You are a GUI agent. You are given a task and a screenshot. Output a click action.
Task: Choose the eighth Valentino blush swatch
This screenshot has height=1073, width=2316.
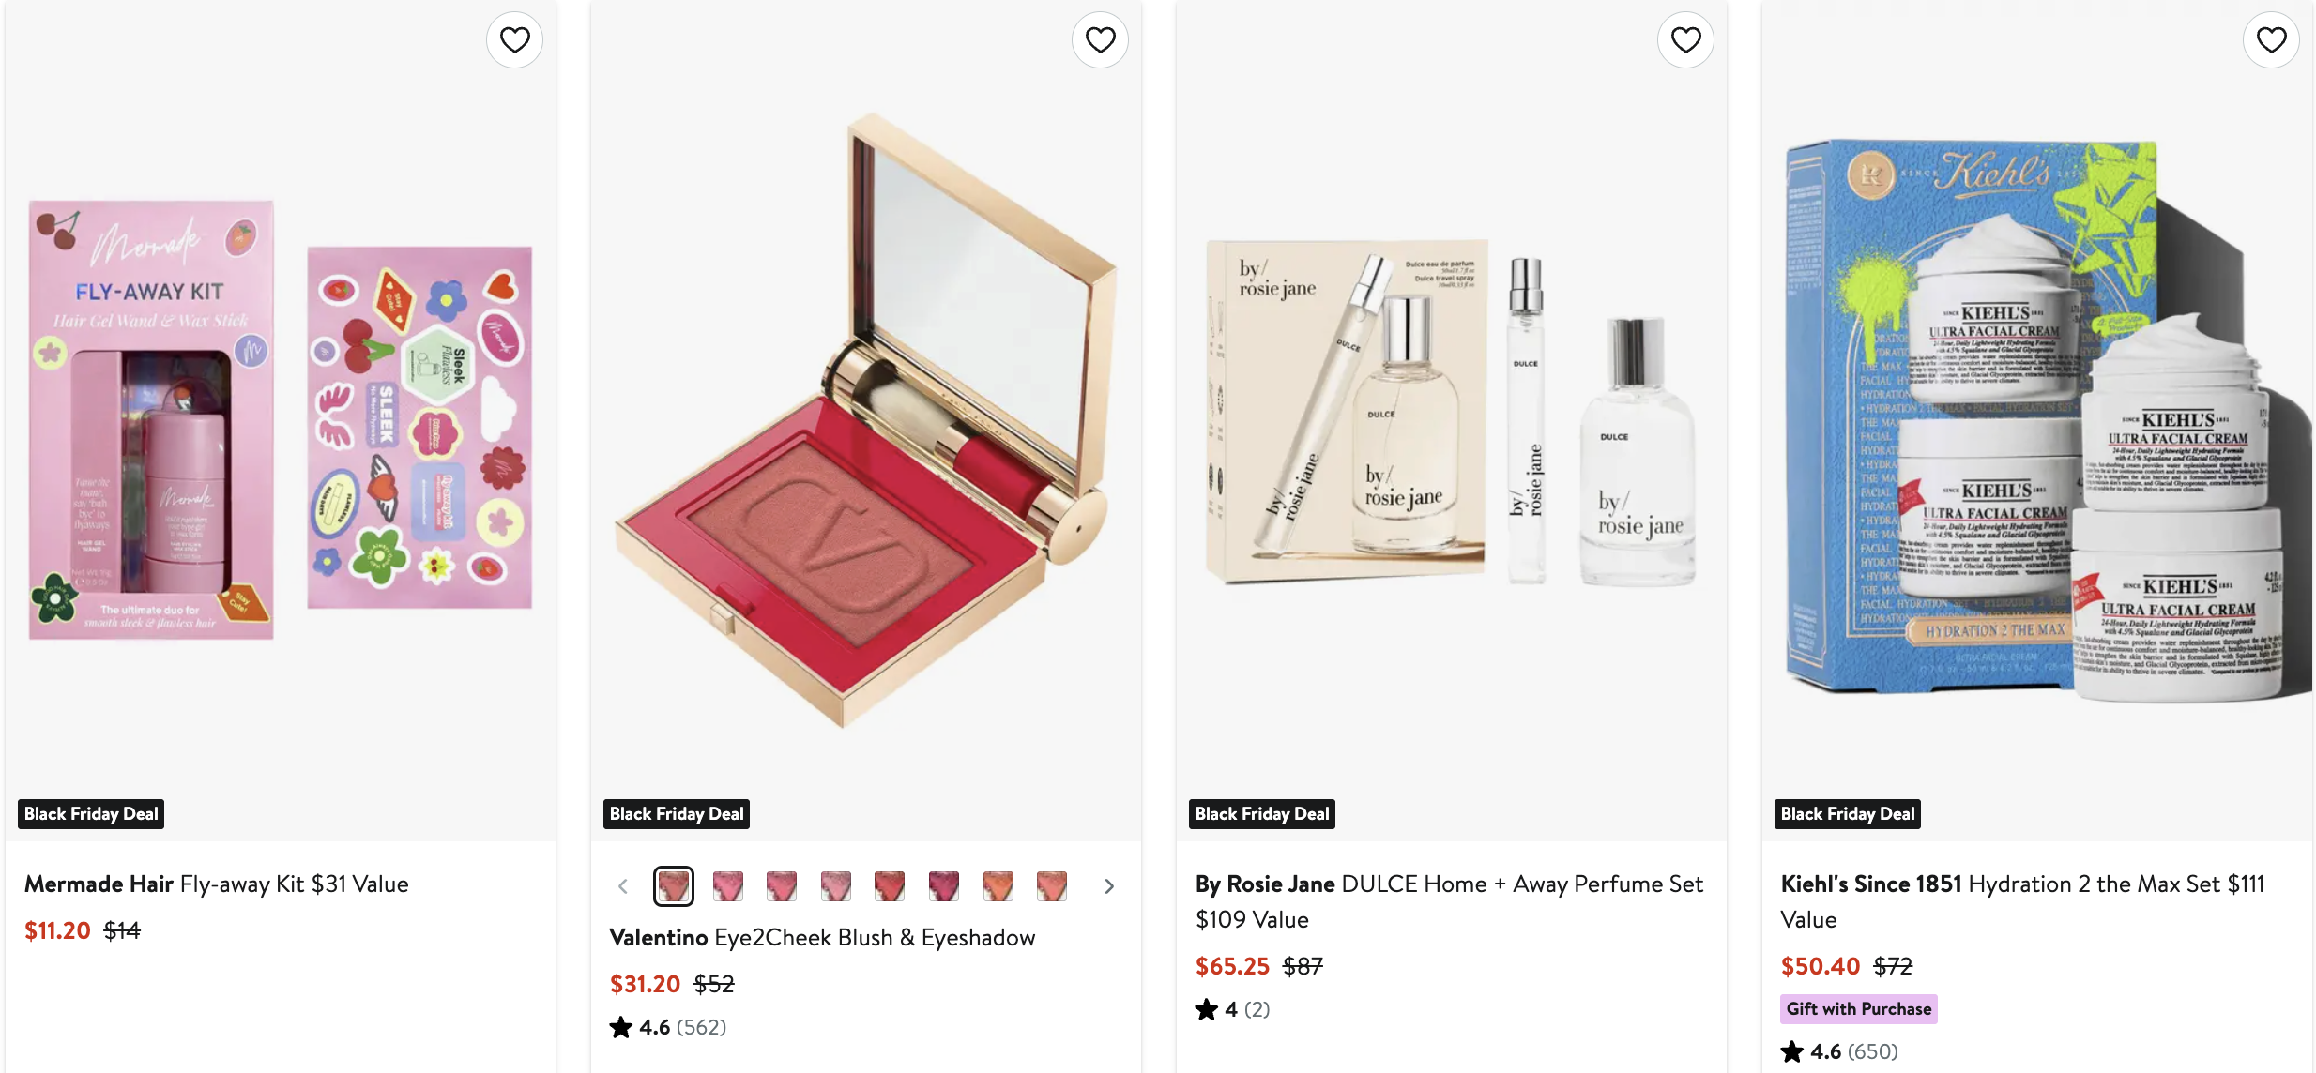[1052, 886]
